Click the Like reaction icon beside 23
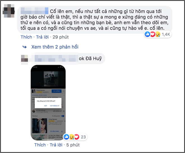This screenshot has height=153, width=185. click(x=66, y=137)
